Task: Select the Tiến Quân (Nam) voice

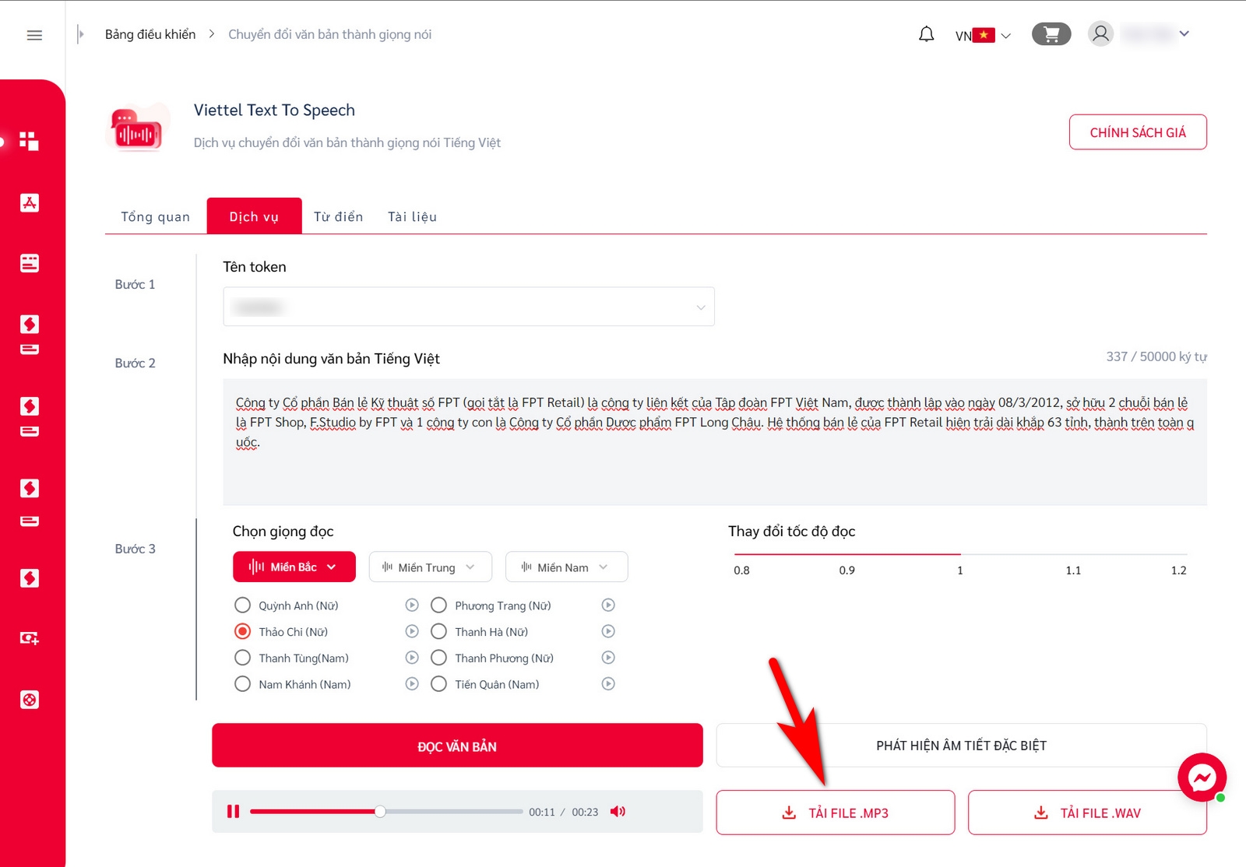Action: pyautogui.click(x=439, y=684)
